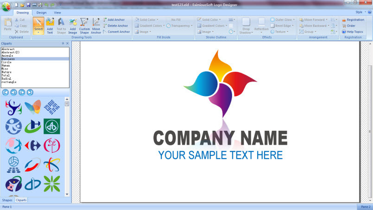Delete the selected object via Clipboard group

(x=22, y=32)
